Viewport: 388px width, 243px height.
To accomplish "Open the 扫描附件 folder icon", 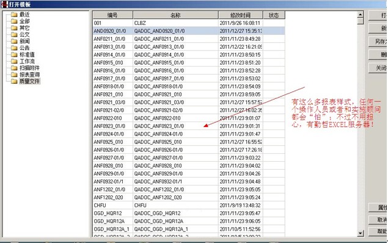I will (14, 68).
